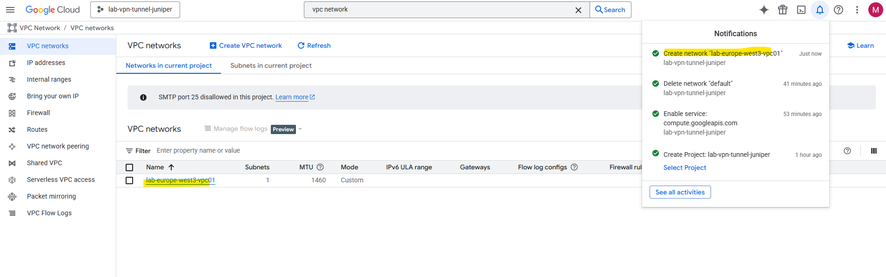The width and height of the screenshot is (886, 277).
Task: Open the three-dot settings menu
Action: [857, 10]
